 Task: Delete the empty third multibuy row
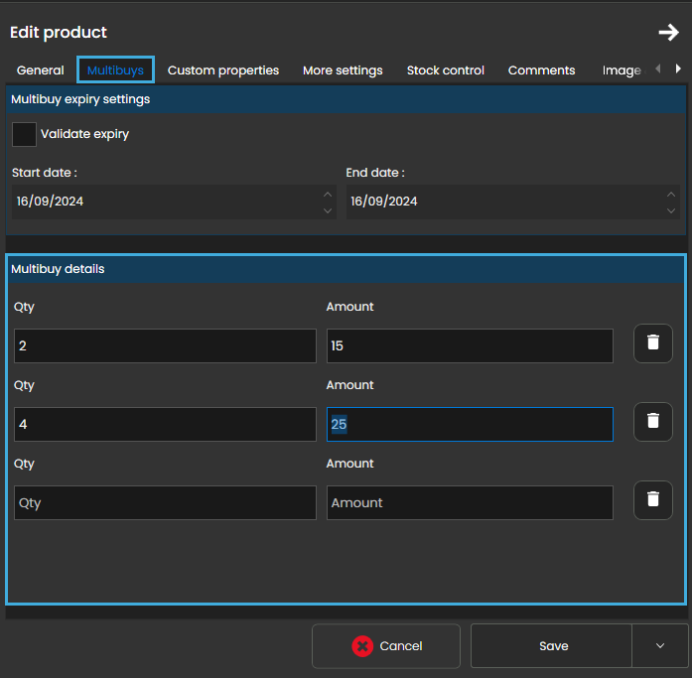(652, 499)
